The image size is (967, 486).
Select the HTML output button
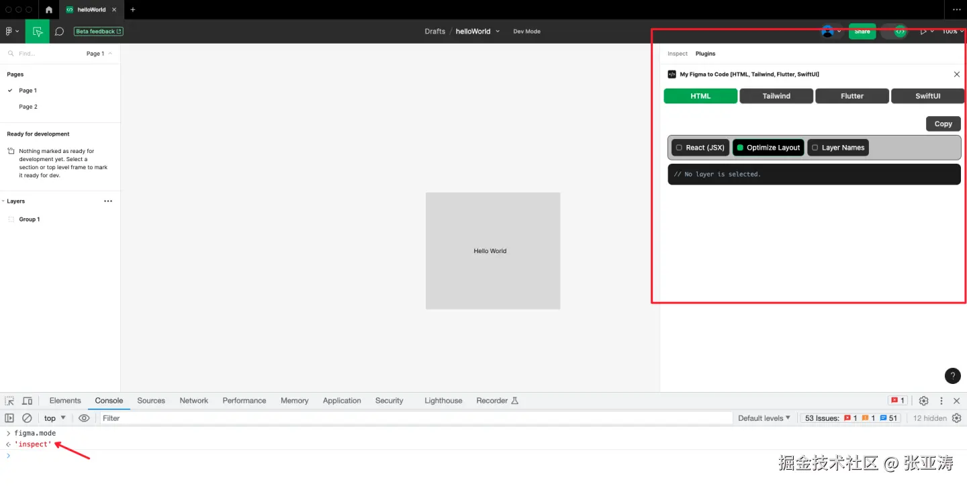click(x=700, y=96)
